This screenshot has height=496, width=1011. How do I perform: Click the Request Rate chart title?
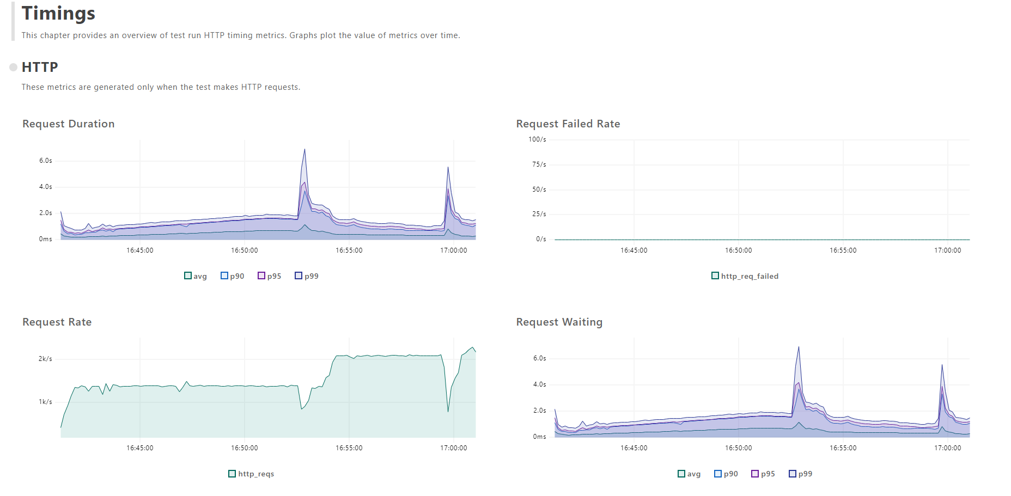click(57, 322)
